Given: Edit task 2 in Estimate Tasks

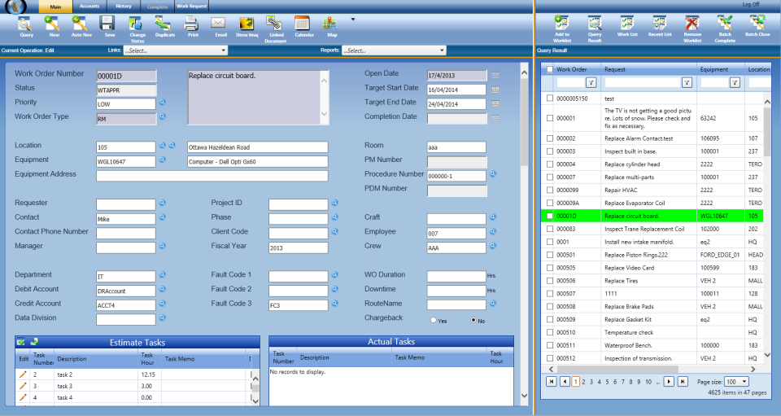Looking at the screenshot, I should (x=23, y=374).
